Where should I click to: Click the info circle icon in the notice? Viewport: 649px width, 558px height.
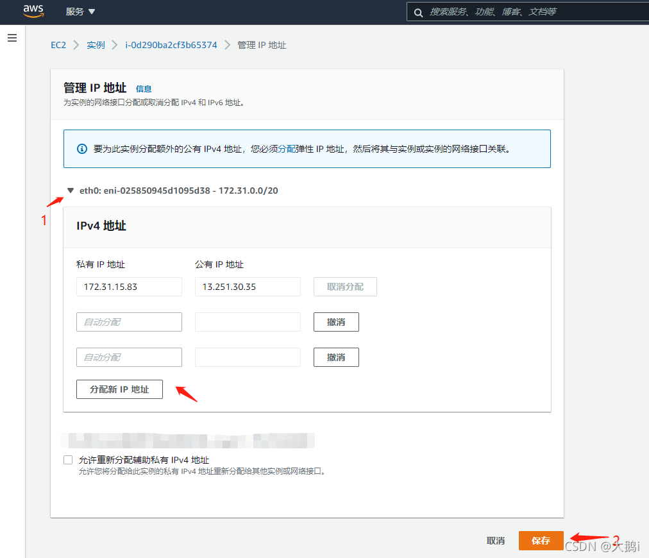[82, 149]
